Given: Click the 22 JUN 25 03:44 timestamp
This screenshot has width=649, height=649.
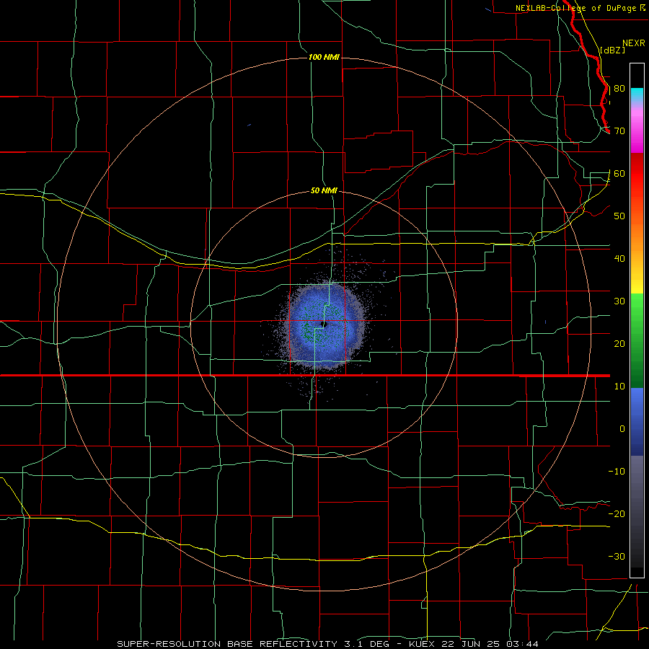Looking at the screenshot, I should [490, 644].
